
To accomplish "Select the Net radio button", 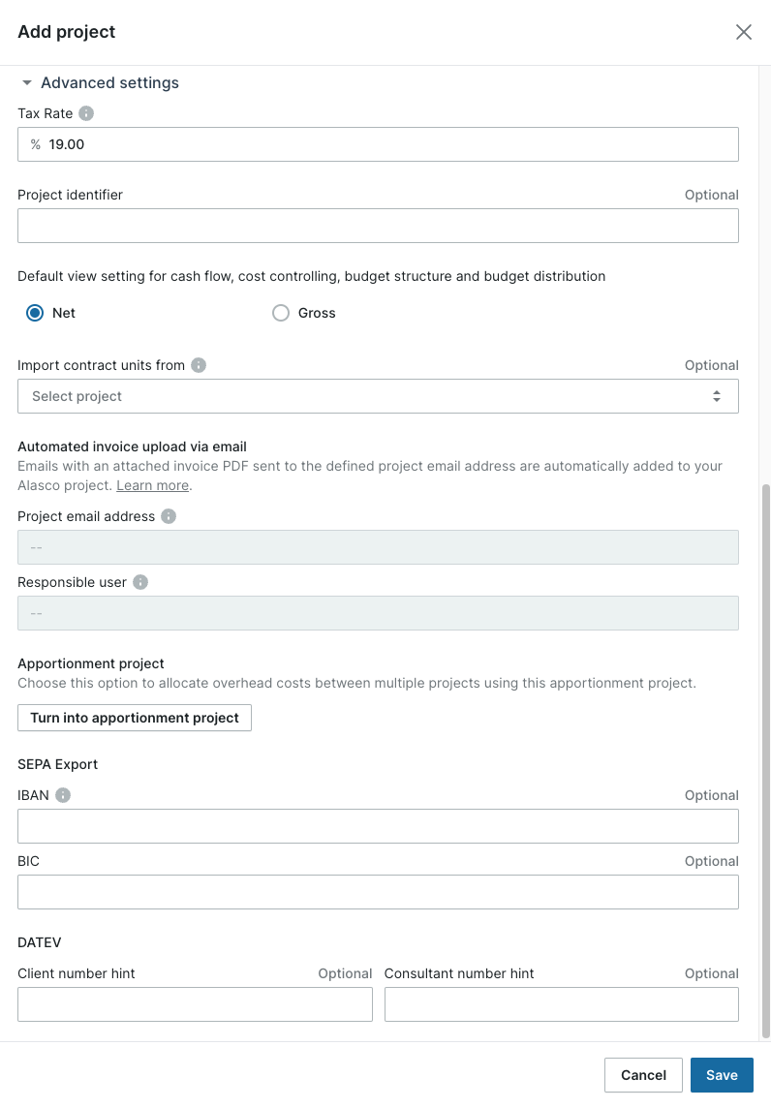I will [35, 312].
